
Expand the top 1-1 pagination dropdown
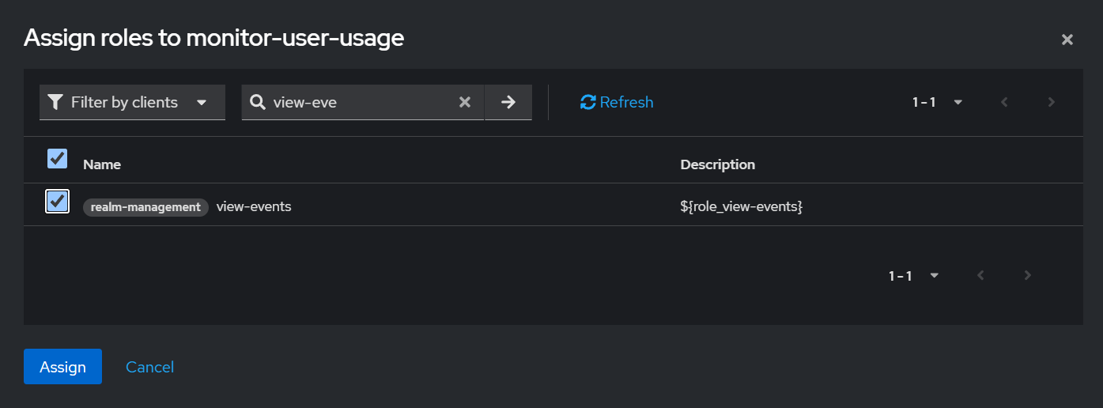coord(937,103)
